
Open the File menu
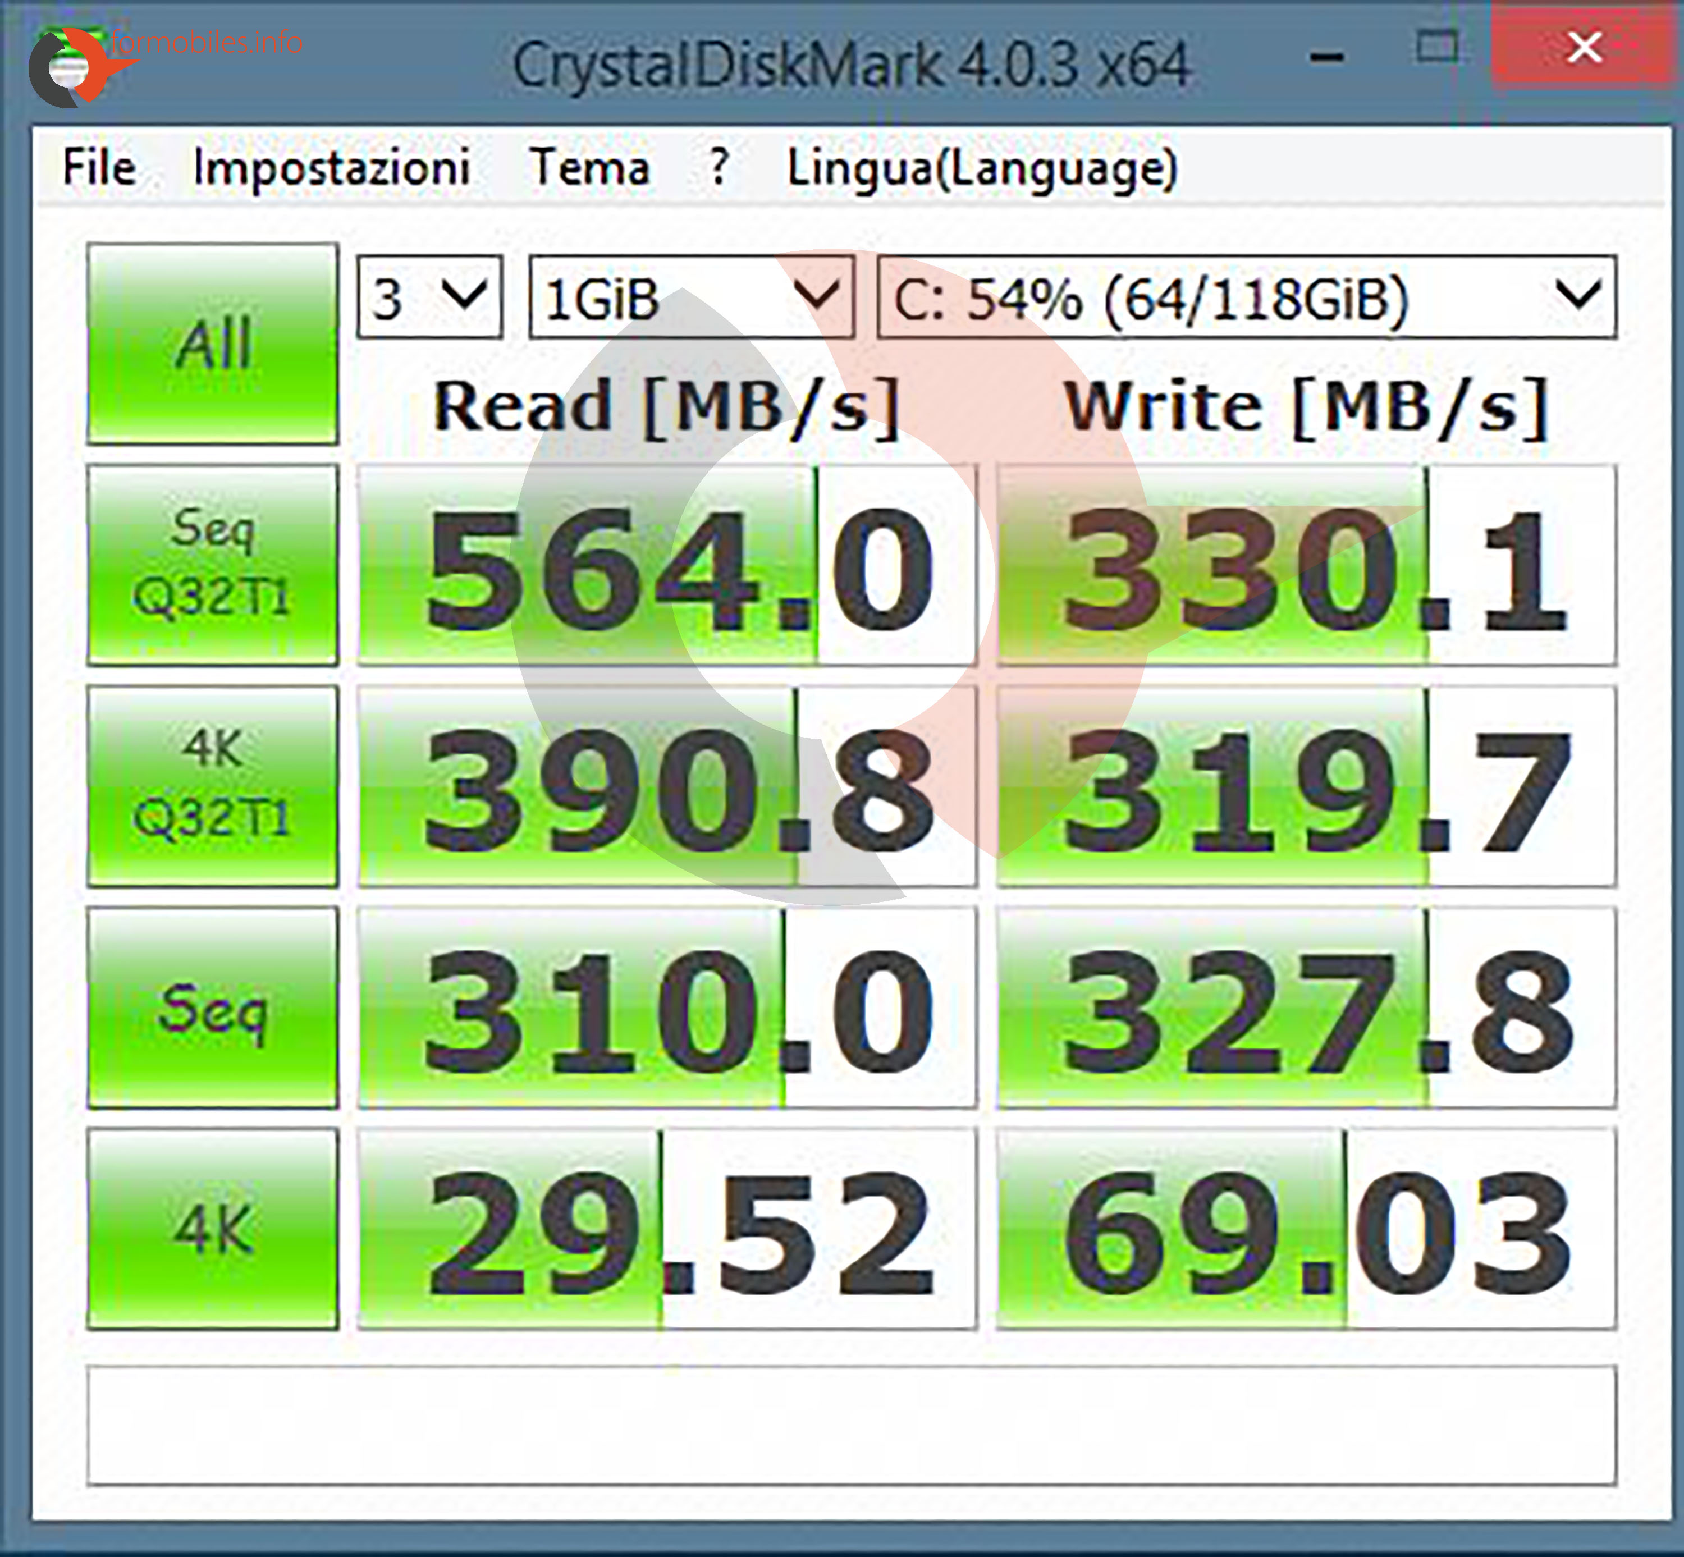coord(99,167)
